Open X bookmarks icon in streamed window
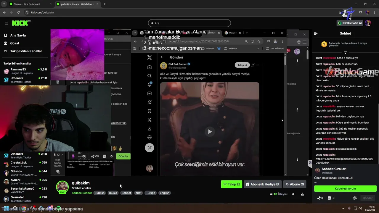 (150, 111)
